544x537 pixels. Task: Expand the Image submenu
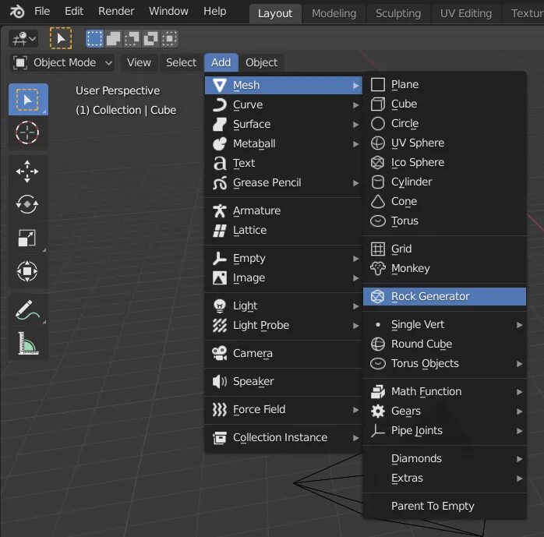(284, 278)
